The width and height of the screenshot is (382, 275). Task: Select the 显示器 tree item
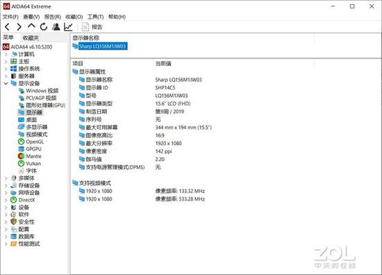tap(34, 112)
